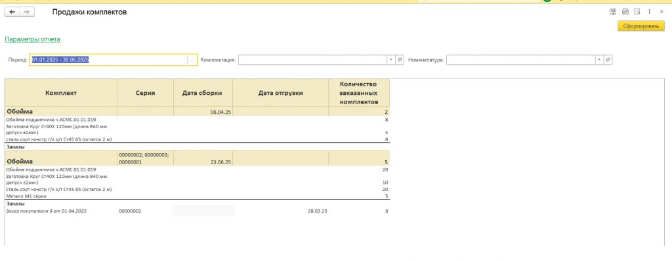Click inside the Период date range field

coord(109,60)
